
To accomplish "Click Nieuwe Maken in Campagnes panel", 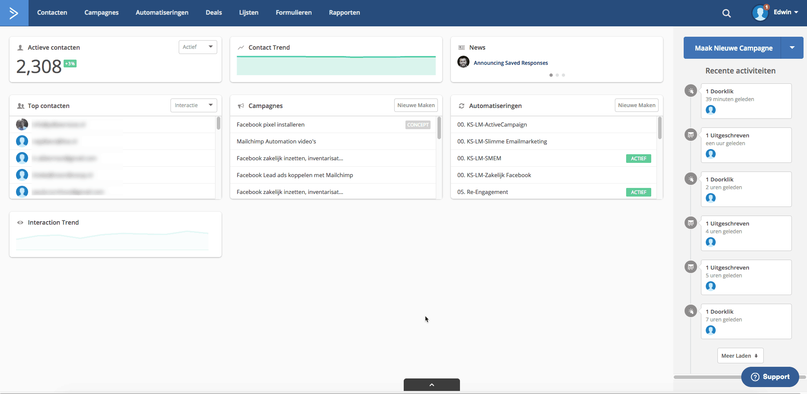I will 416,105.
